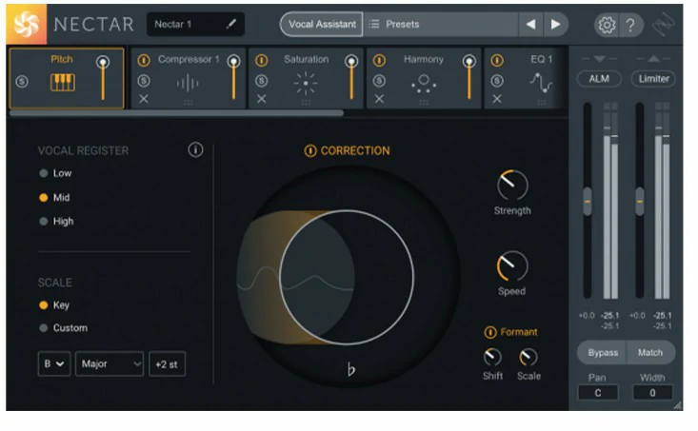Solo the Compressor 1 module

144,81
